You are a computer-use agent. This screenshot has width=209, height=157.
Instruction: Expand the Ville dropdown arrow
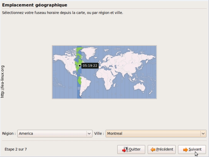click(x=203, y=134)
